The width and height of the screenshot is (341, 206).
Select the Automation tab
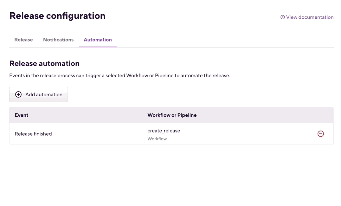(98, 40)
